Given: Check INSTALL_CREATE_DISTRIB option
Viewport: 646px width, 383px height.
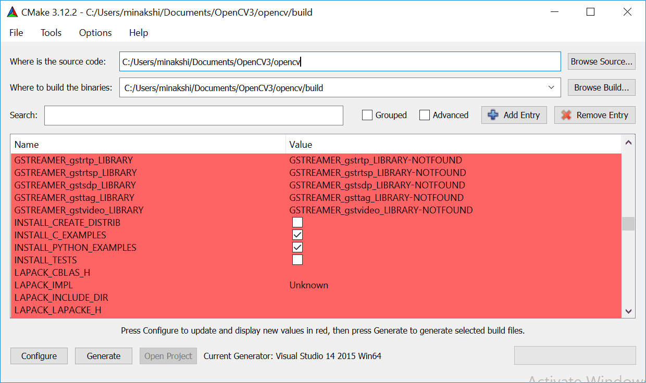Looking at the screenshot, I should 297,222.
